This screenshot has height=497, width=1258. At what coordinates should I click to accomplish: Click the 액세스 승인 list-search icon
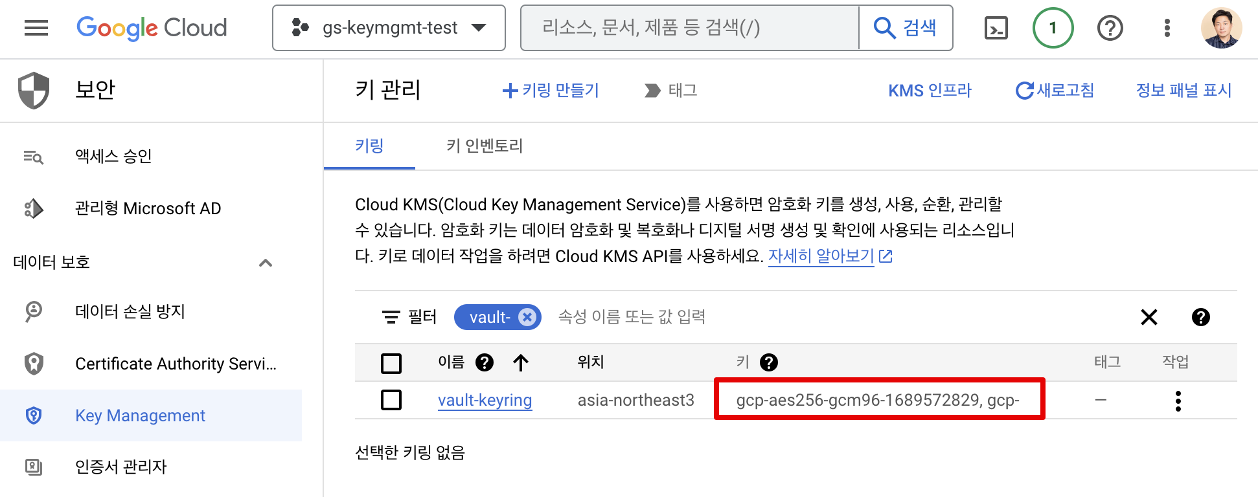34,157
